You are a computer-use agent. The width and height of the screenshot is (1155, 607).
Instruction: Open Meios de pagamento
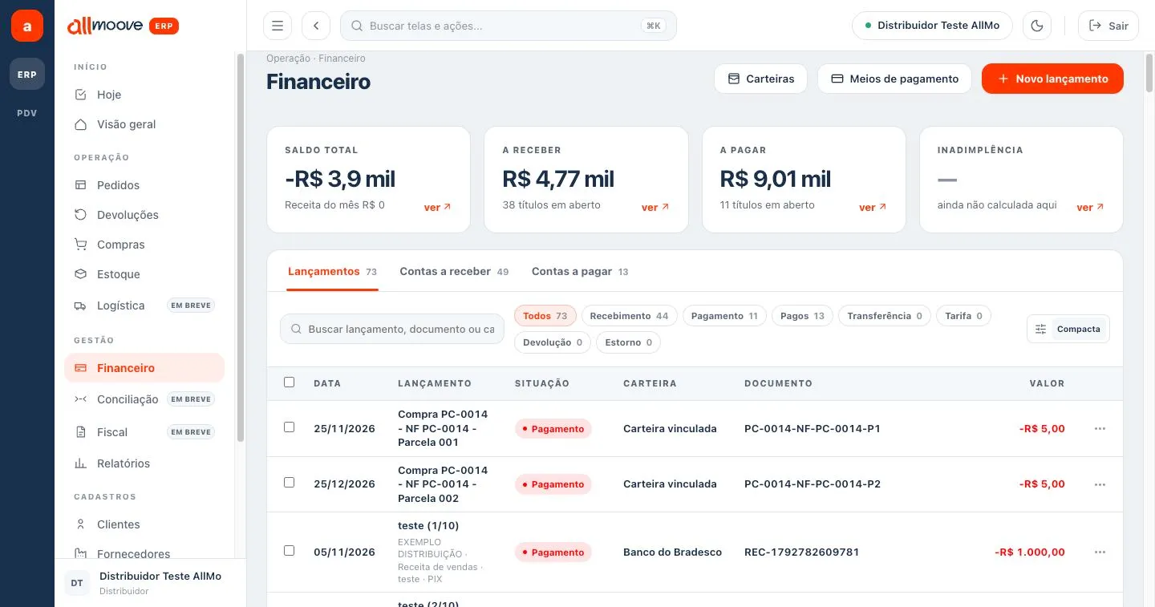pyautogui.click(x=894, y=79)
